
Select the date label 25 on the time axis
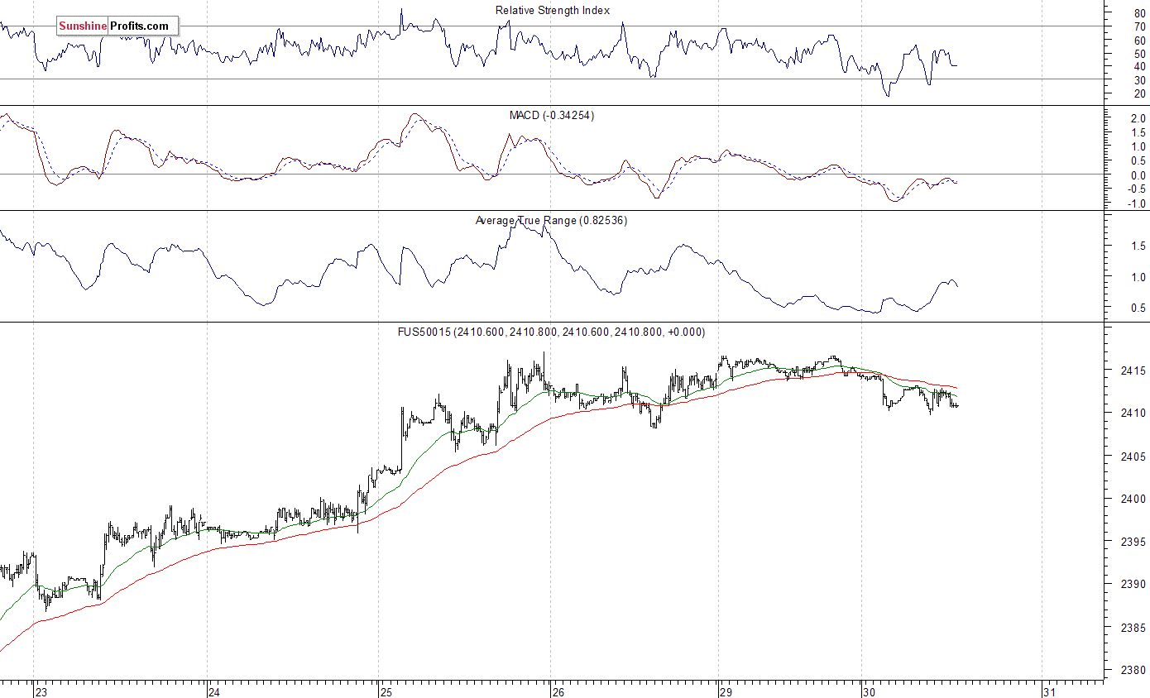(386, 692)
